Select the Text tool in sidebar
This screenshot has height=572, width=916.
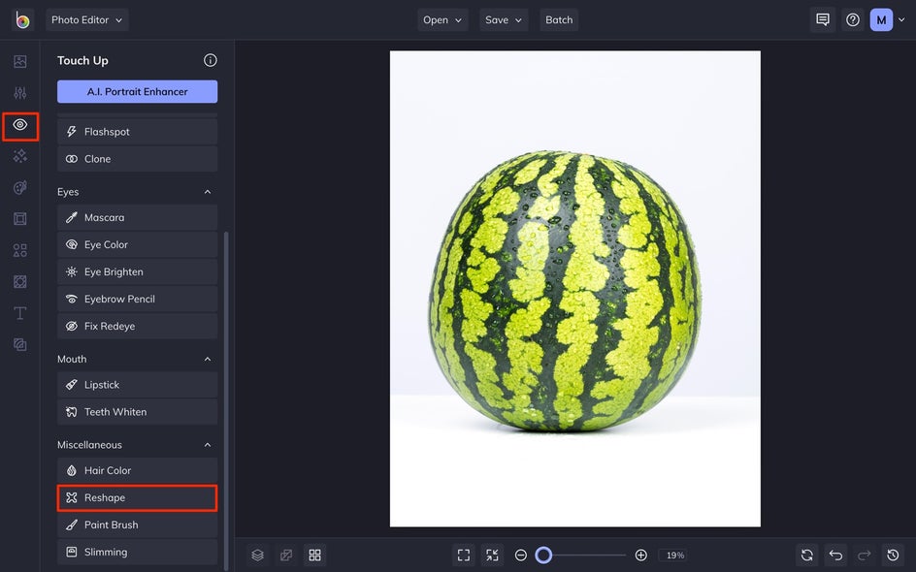click(x=19, y=313)
